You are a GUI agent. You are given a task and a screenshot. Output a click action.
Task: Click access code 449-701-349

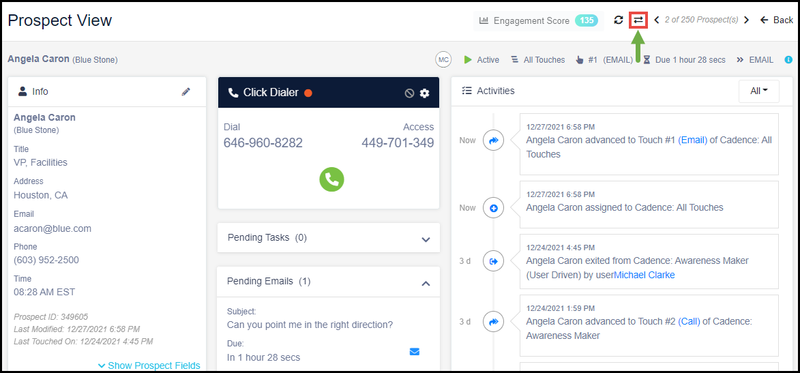pos(398,143)
